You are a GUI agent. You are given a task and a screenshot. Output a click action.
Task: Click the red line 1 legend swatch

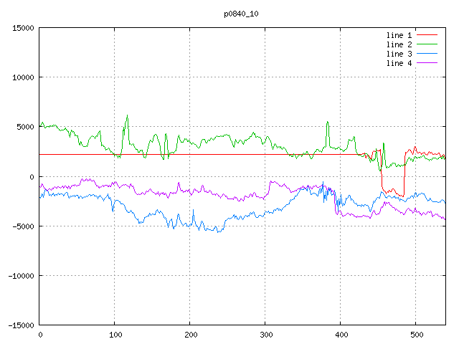(427, 34)
